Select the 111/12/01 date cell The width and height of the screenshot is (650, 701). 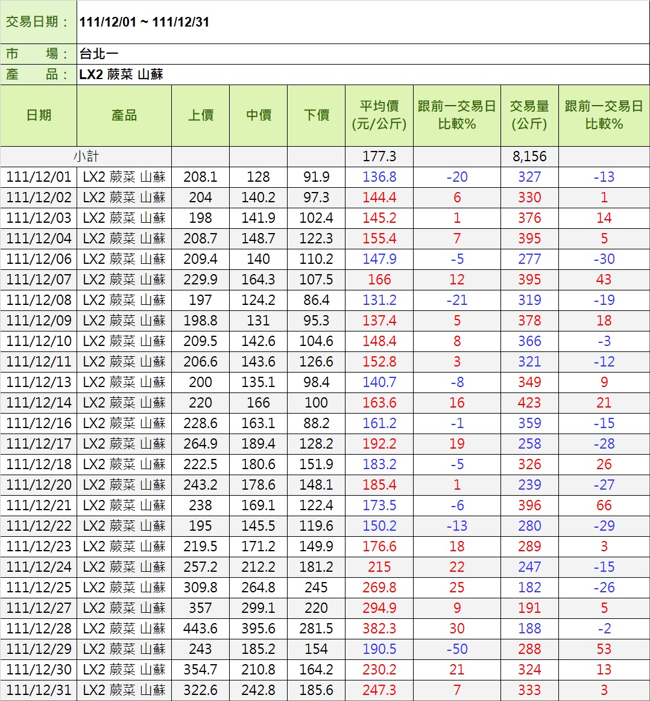point(39,177)
